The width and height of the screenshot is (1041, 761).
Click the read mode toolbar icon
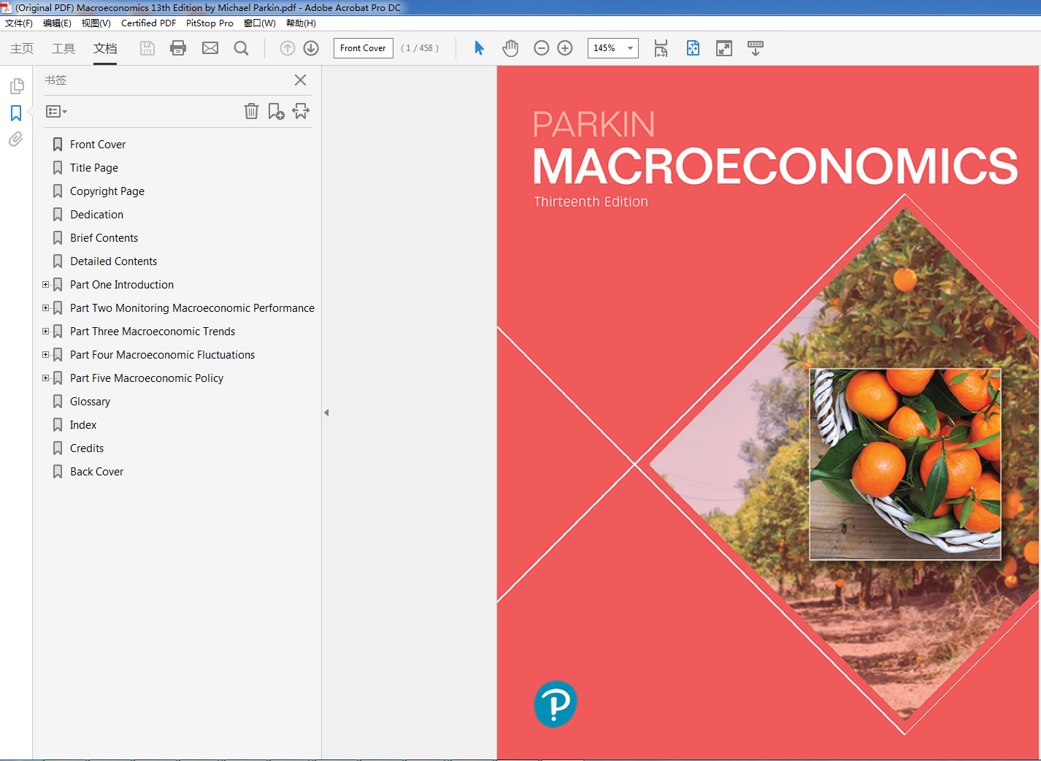756,48
